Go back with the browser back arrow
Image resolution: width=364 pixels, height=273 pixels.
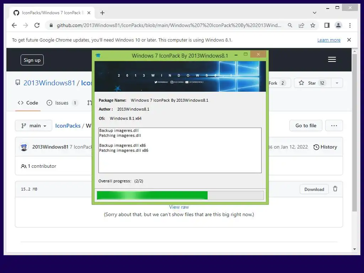click(14, 25)
